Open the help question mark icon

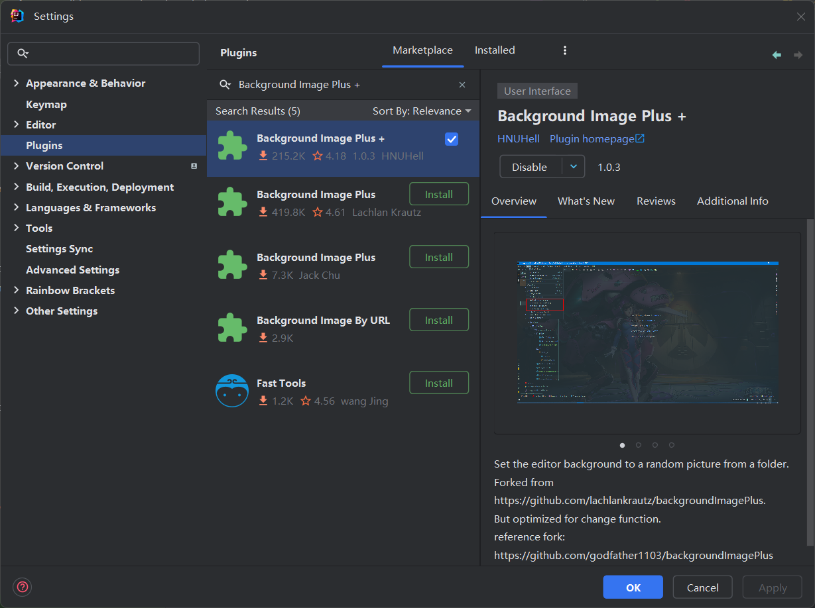(x=23, y=587)
